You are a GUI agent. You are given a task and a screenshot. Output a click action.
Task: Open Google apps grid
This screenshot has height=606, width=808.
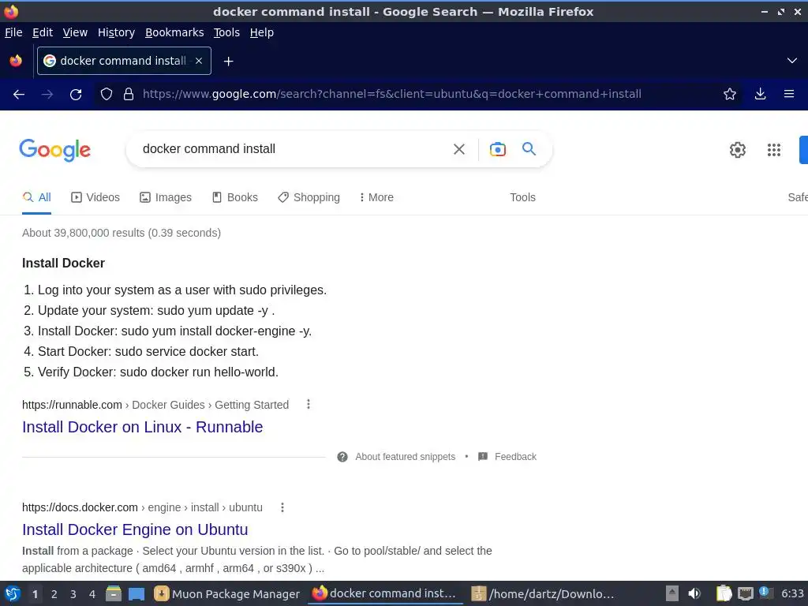click(x=774, y=150)
